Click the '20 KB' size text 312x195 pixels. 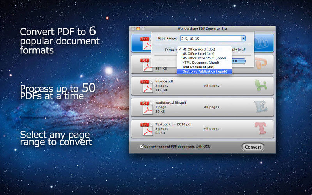click(160, 112)
